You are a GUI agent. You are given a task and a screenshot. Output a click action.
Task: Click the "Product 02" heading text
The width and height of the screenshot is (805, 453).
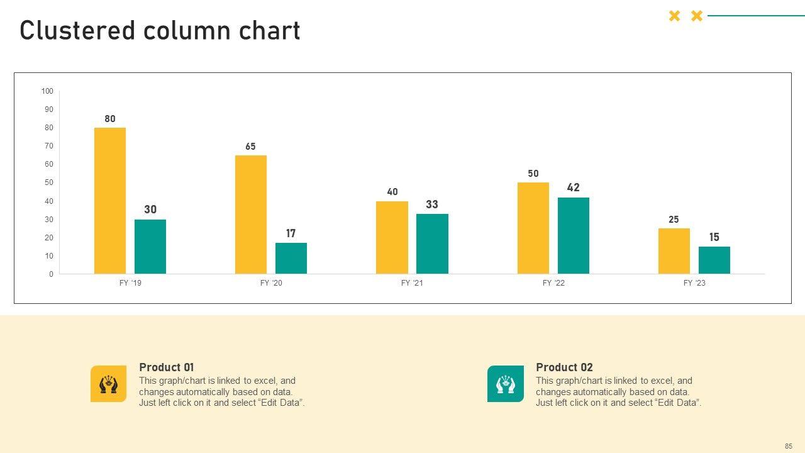pyautogui.click(x=564, y=367)
